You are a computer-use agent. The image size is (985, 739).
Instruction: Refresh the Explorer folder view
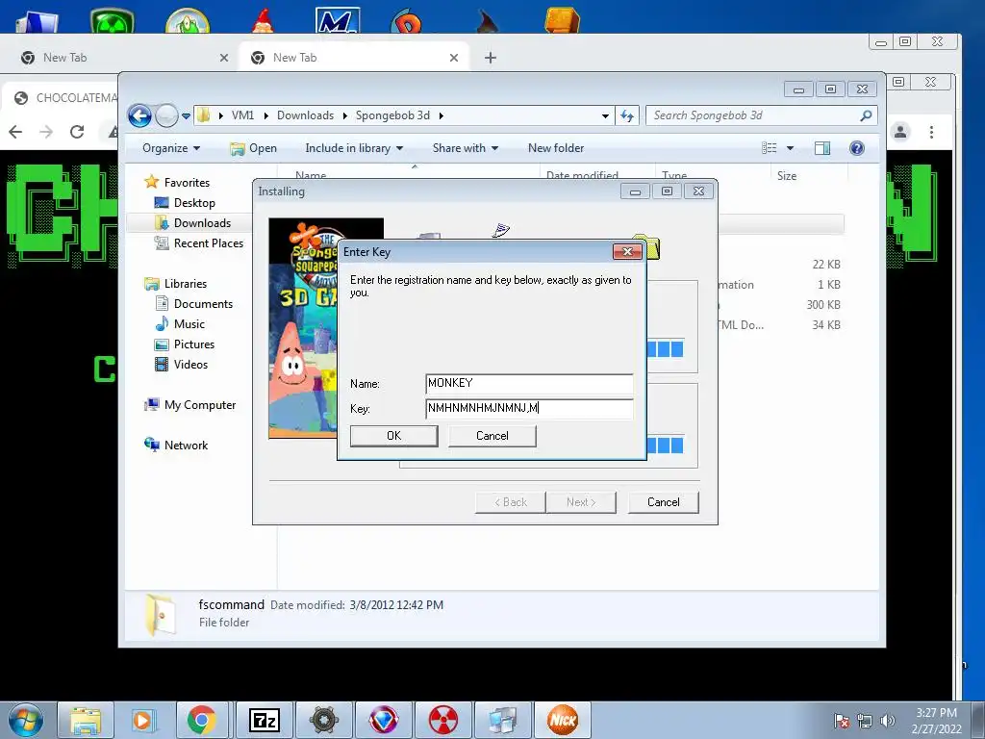click(627, 115)
